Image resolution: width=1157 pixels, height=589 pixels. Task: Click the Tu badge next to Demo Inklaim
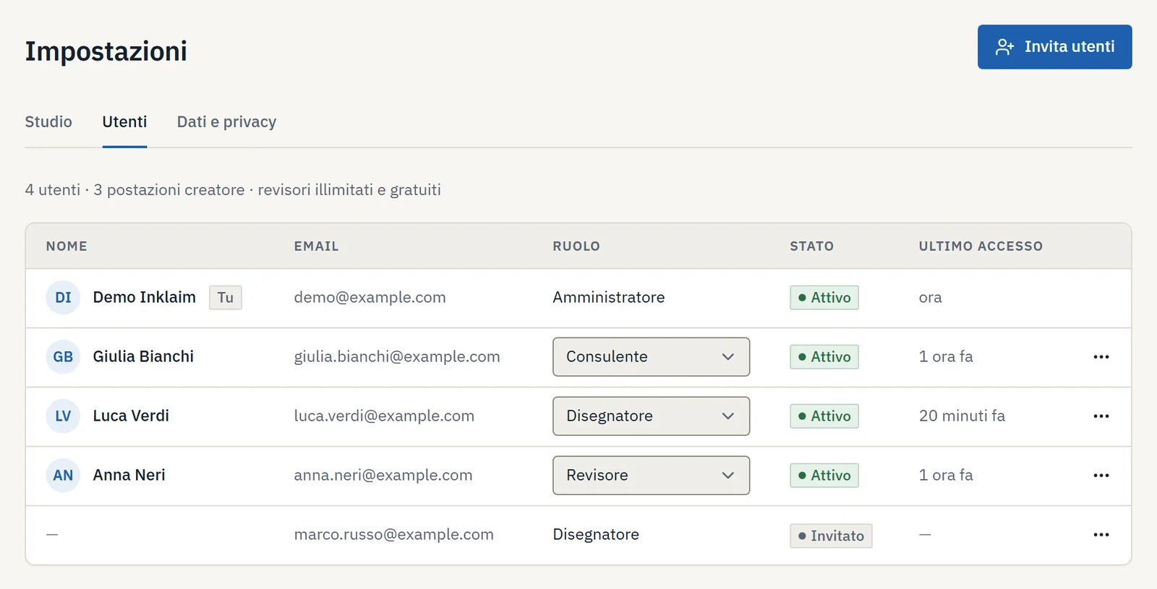coord(226,298)
